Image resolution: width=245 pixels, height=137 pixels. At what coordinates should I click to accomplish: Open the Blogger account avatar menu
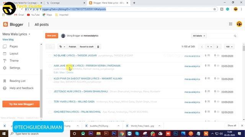pos(239,24)
